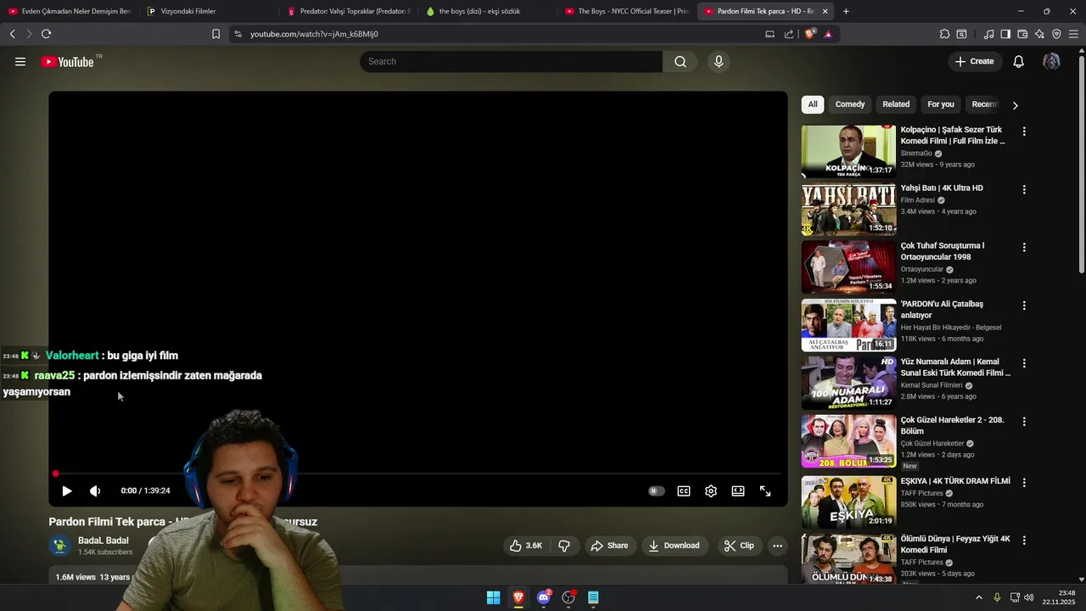Click the page vertical scrollbar
This screenshot has width=1086, height=611.
[x=1081, y=163]
